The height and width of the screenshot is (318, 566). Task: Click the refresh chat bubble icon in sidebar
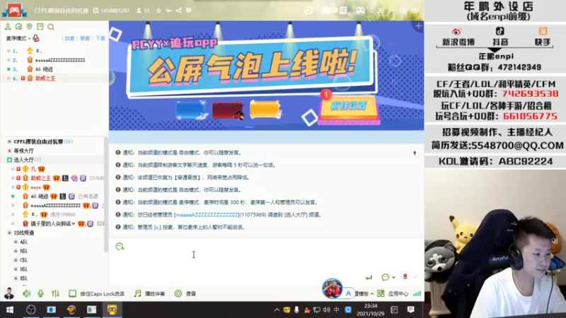18,27
